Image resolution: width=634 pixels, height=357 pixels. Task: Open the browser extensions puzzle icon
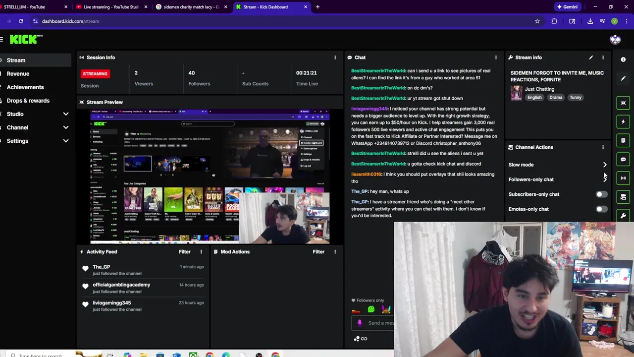(x=554, y=21)
